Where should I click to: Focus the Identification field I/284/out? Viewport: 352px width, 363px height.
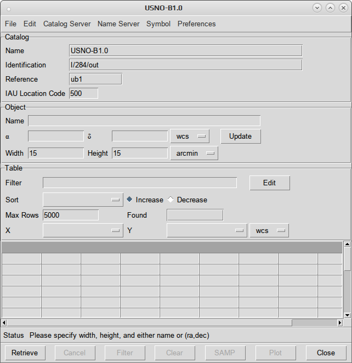(186, 65)
